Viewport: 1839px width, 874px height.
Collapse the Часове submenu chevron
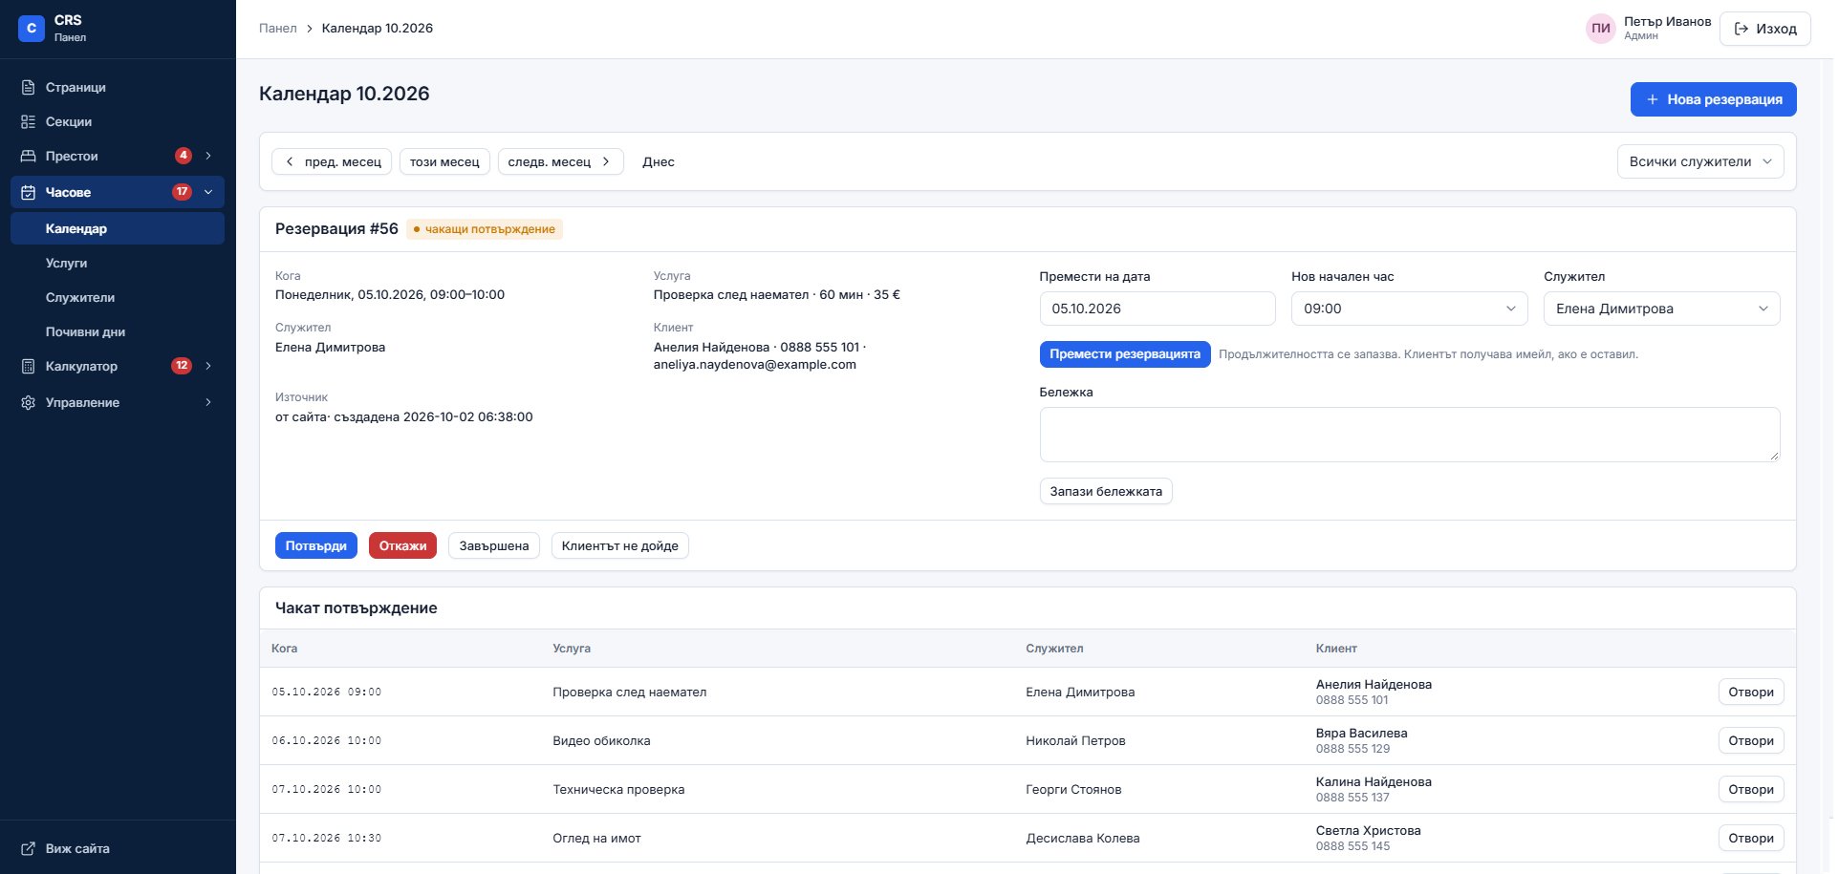[x=208, y=192]
